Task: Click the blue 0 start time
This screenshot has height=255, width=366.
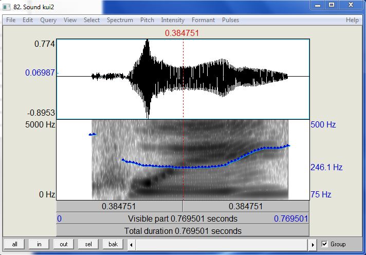Action: pos(59,219)
